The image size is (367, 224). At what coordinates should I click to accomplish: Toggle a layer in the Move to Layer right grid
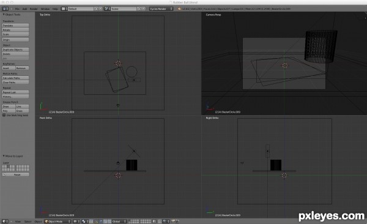pyautogui.click(x=23, y=168)
